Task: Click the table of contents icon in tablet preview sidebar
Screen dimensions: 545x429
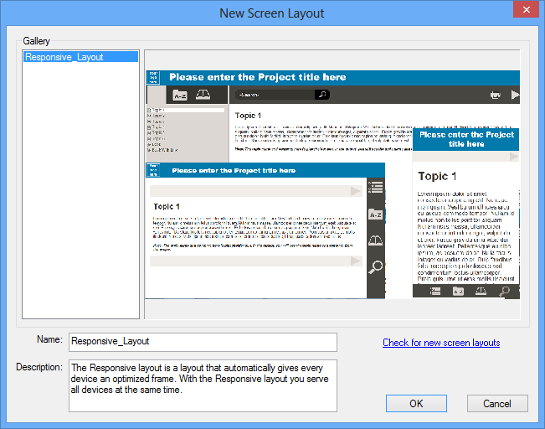Action: 376,187
